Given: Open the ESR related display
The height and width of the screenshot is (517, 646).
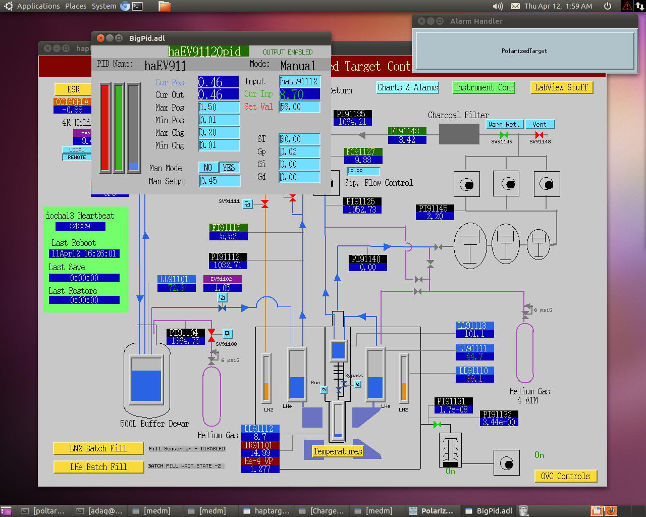Looking at the screenshot, I should pyautogui.click(x=73, y=89).
